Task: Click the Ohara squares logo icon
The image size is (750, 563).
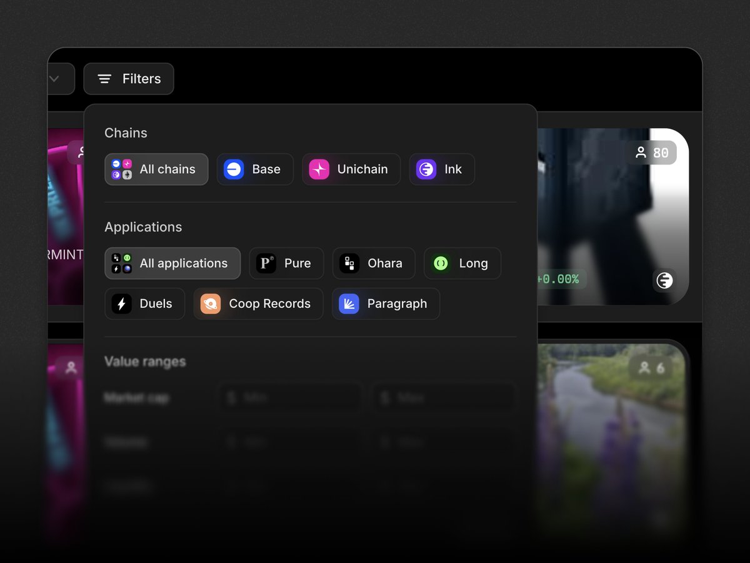Action: [349, 263]
